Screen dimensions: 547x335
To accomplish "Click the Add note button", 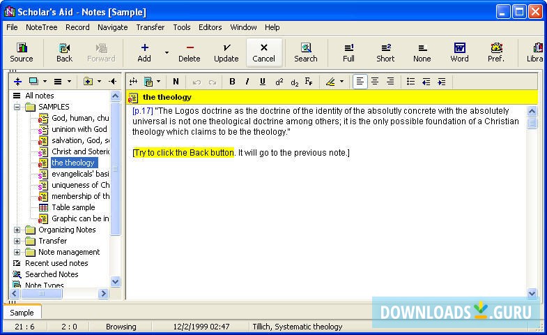I will 144,52.
